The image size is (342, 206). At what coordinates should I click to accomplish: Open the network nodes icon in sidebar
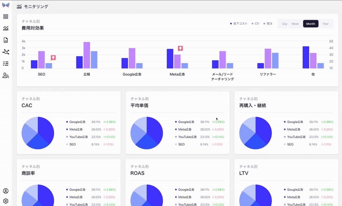tap(6, 52)
